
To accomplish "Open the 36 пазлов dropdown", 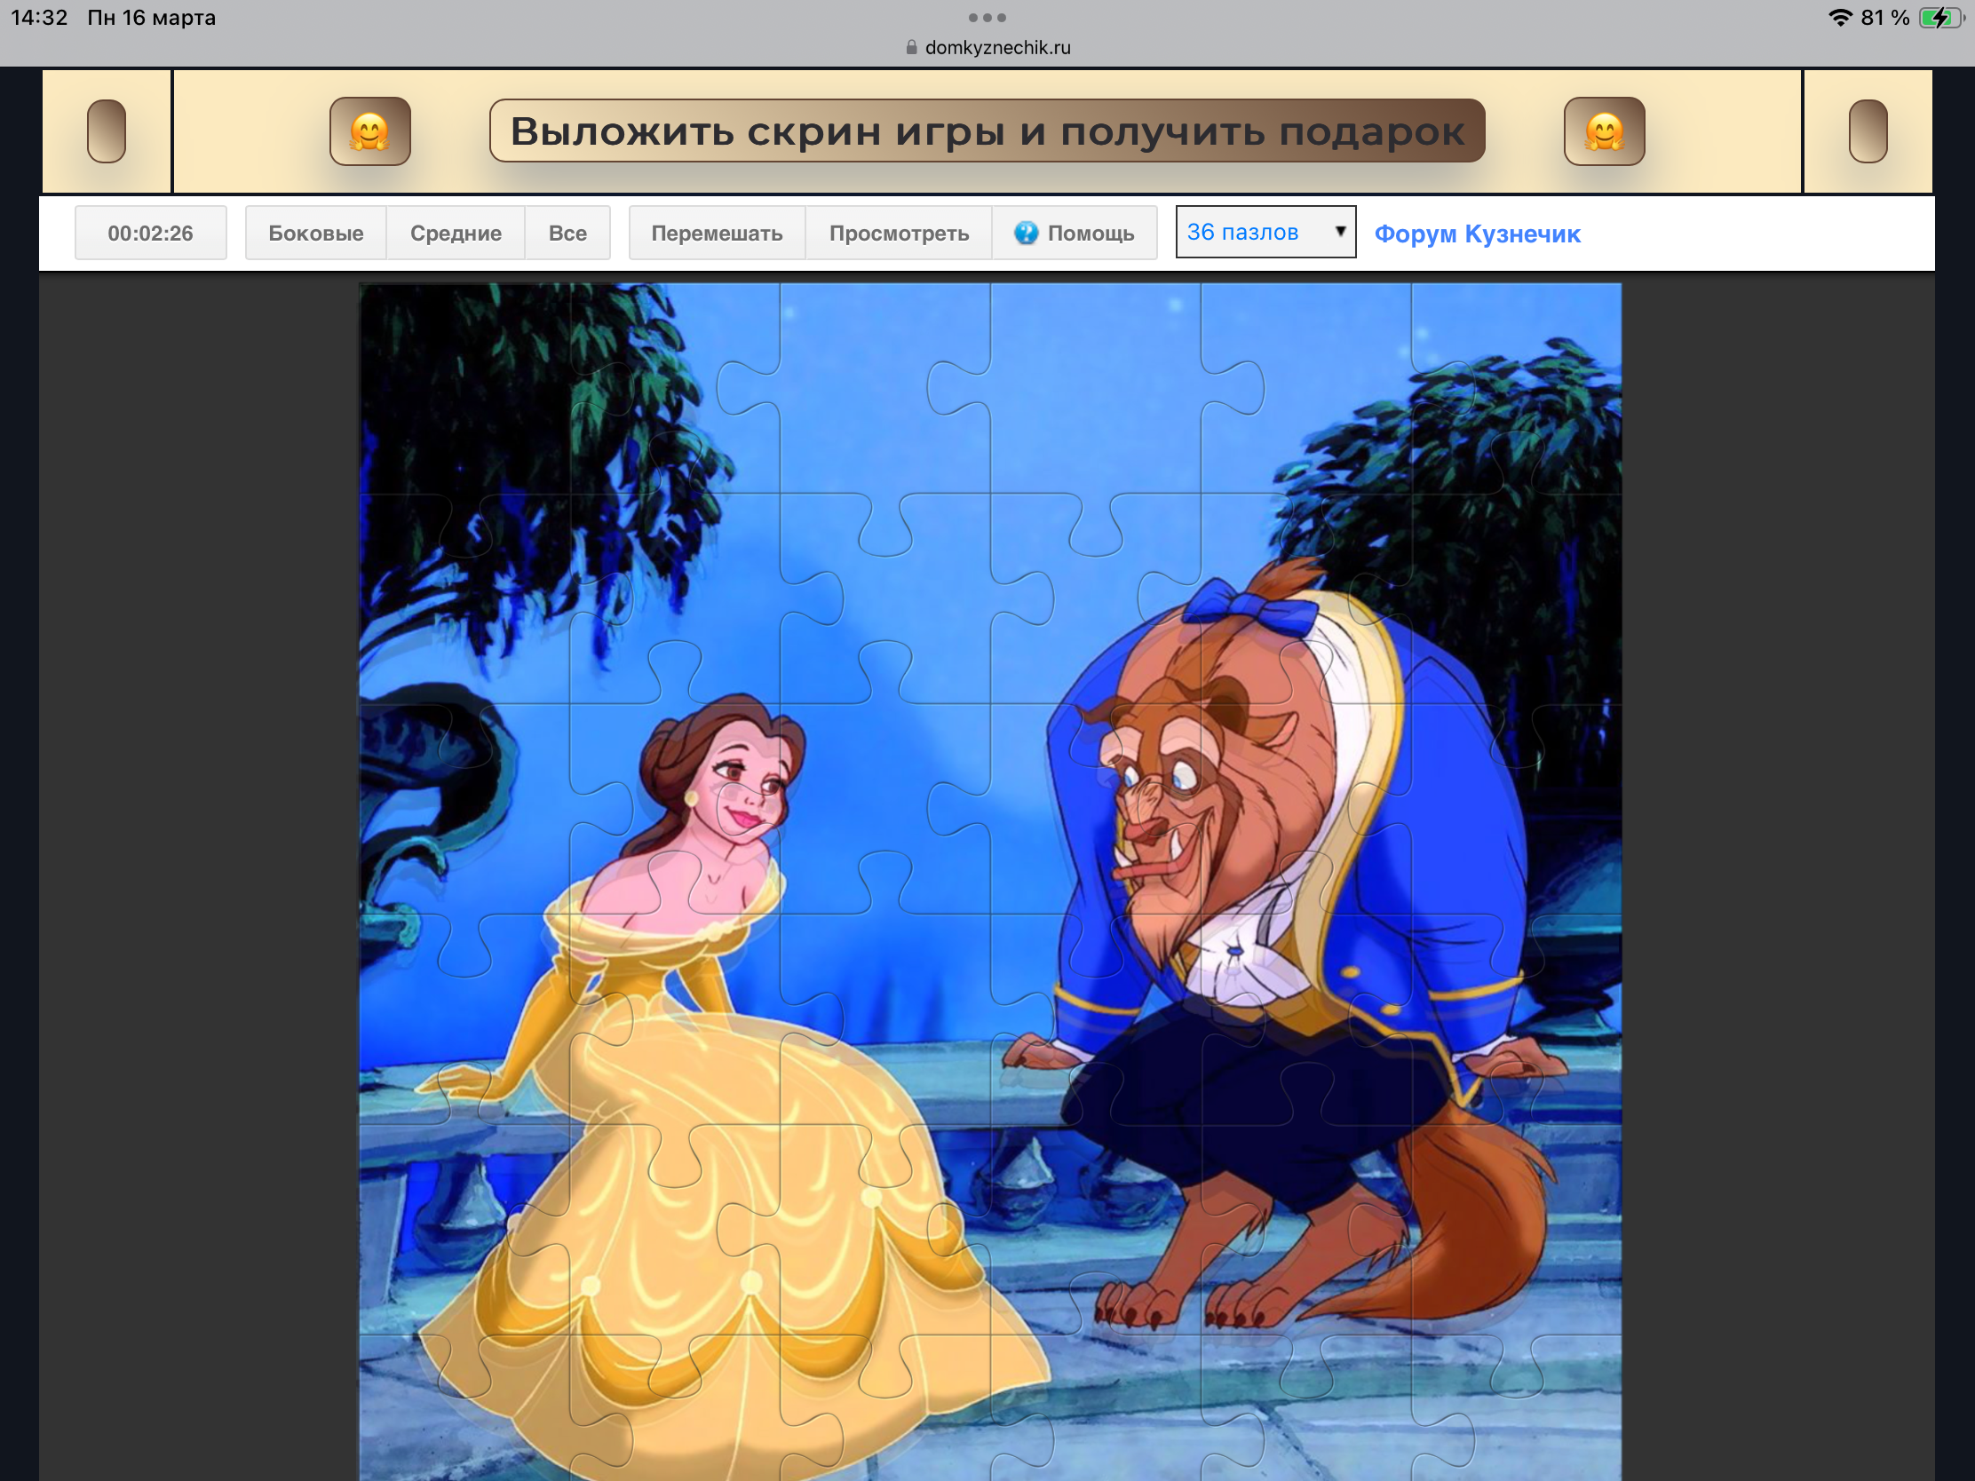I will (x=1250, y=232).
